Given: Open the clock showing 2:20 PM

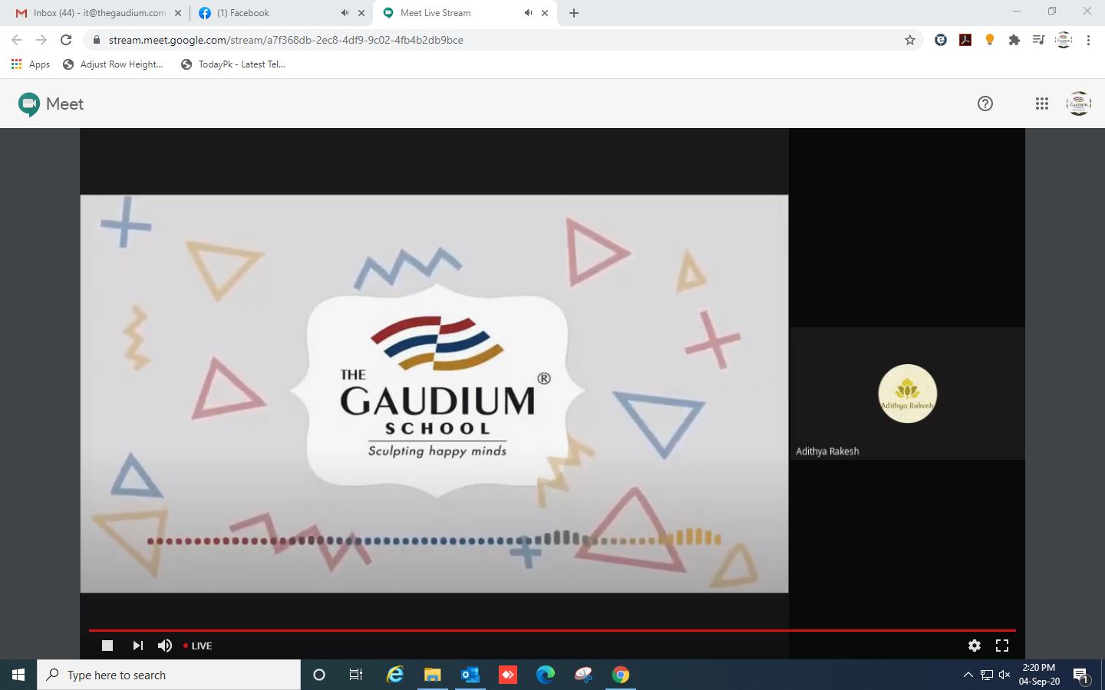Looking at the screenshot, I should (1039, 675).
